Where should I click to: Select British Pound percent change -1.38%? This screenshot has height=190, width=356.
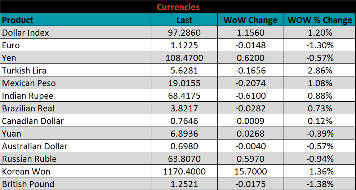click(x=320, y=184)
